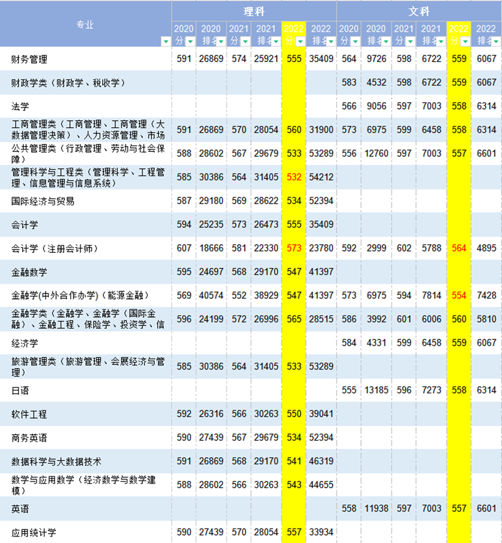Expand 理科 2021 排名 filter dropdown
The width and height of the screenshot is (502, 543).
(x=276, y=41)
